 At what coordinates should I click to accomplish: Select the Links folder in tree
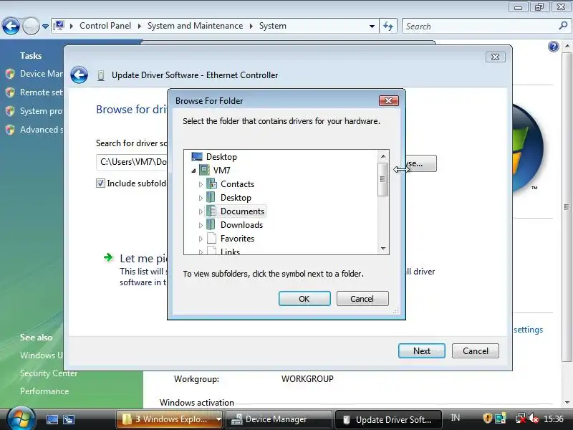(230, 252)
